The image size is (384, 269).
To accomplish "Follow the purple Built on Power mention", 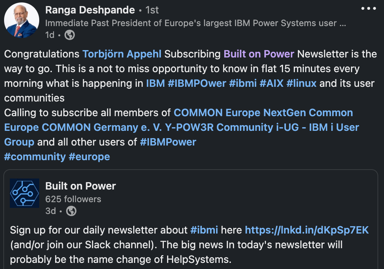I will [x=259, y=54].
